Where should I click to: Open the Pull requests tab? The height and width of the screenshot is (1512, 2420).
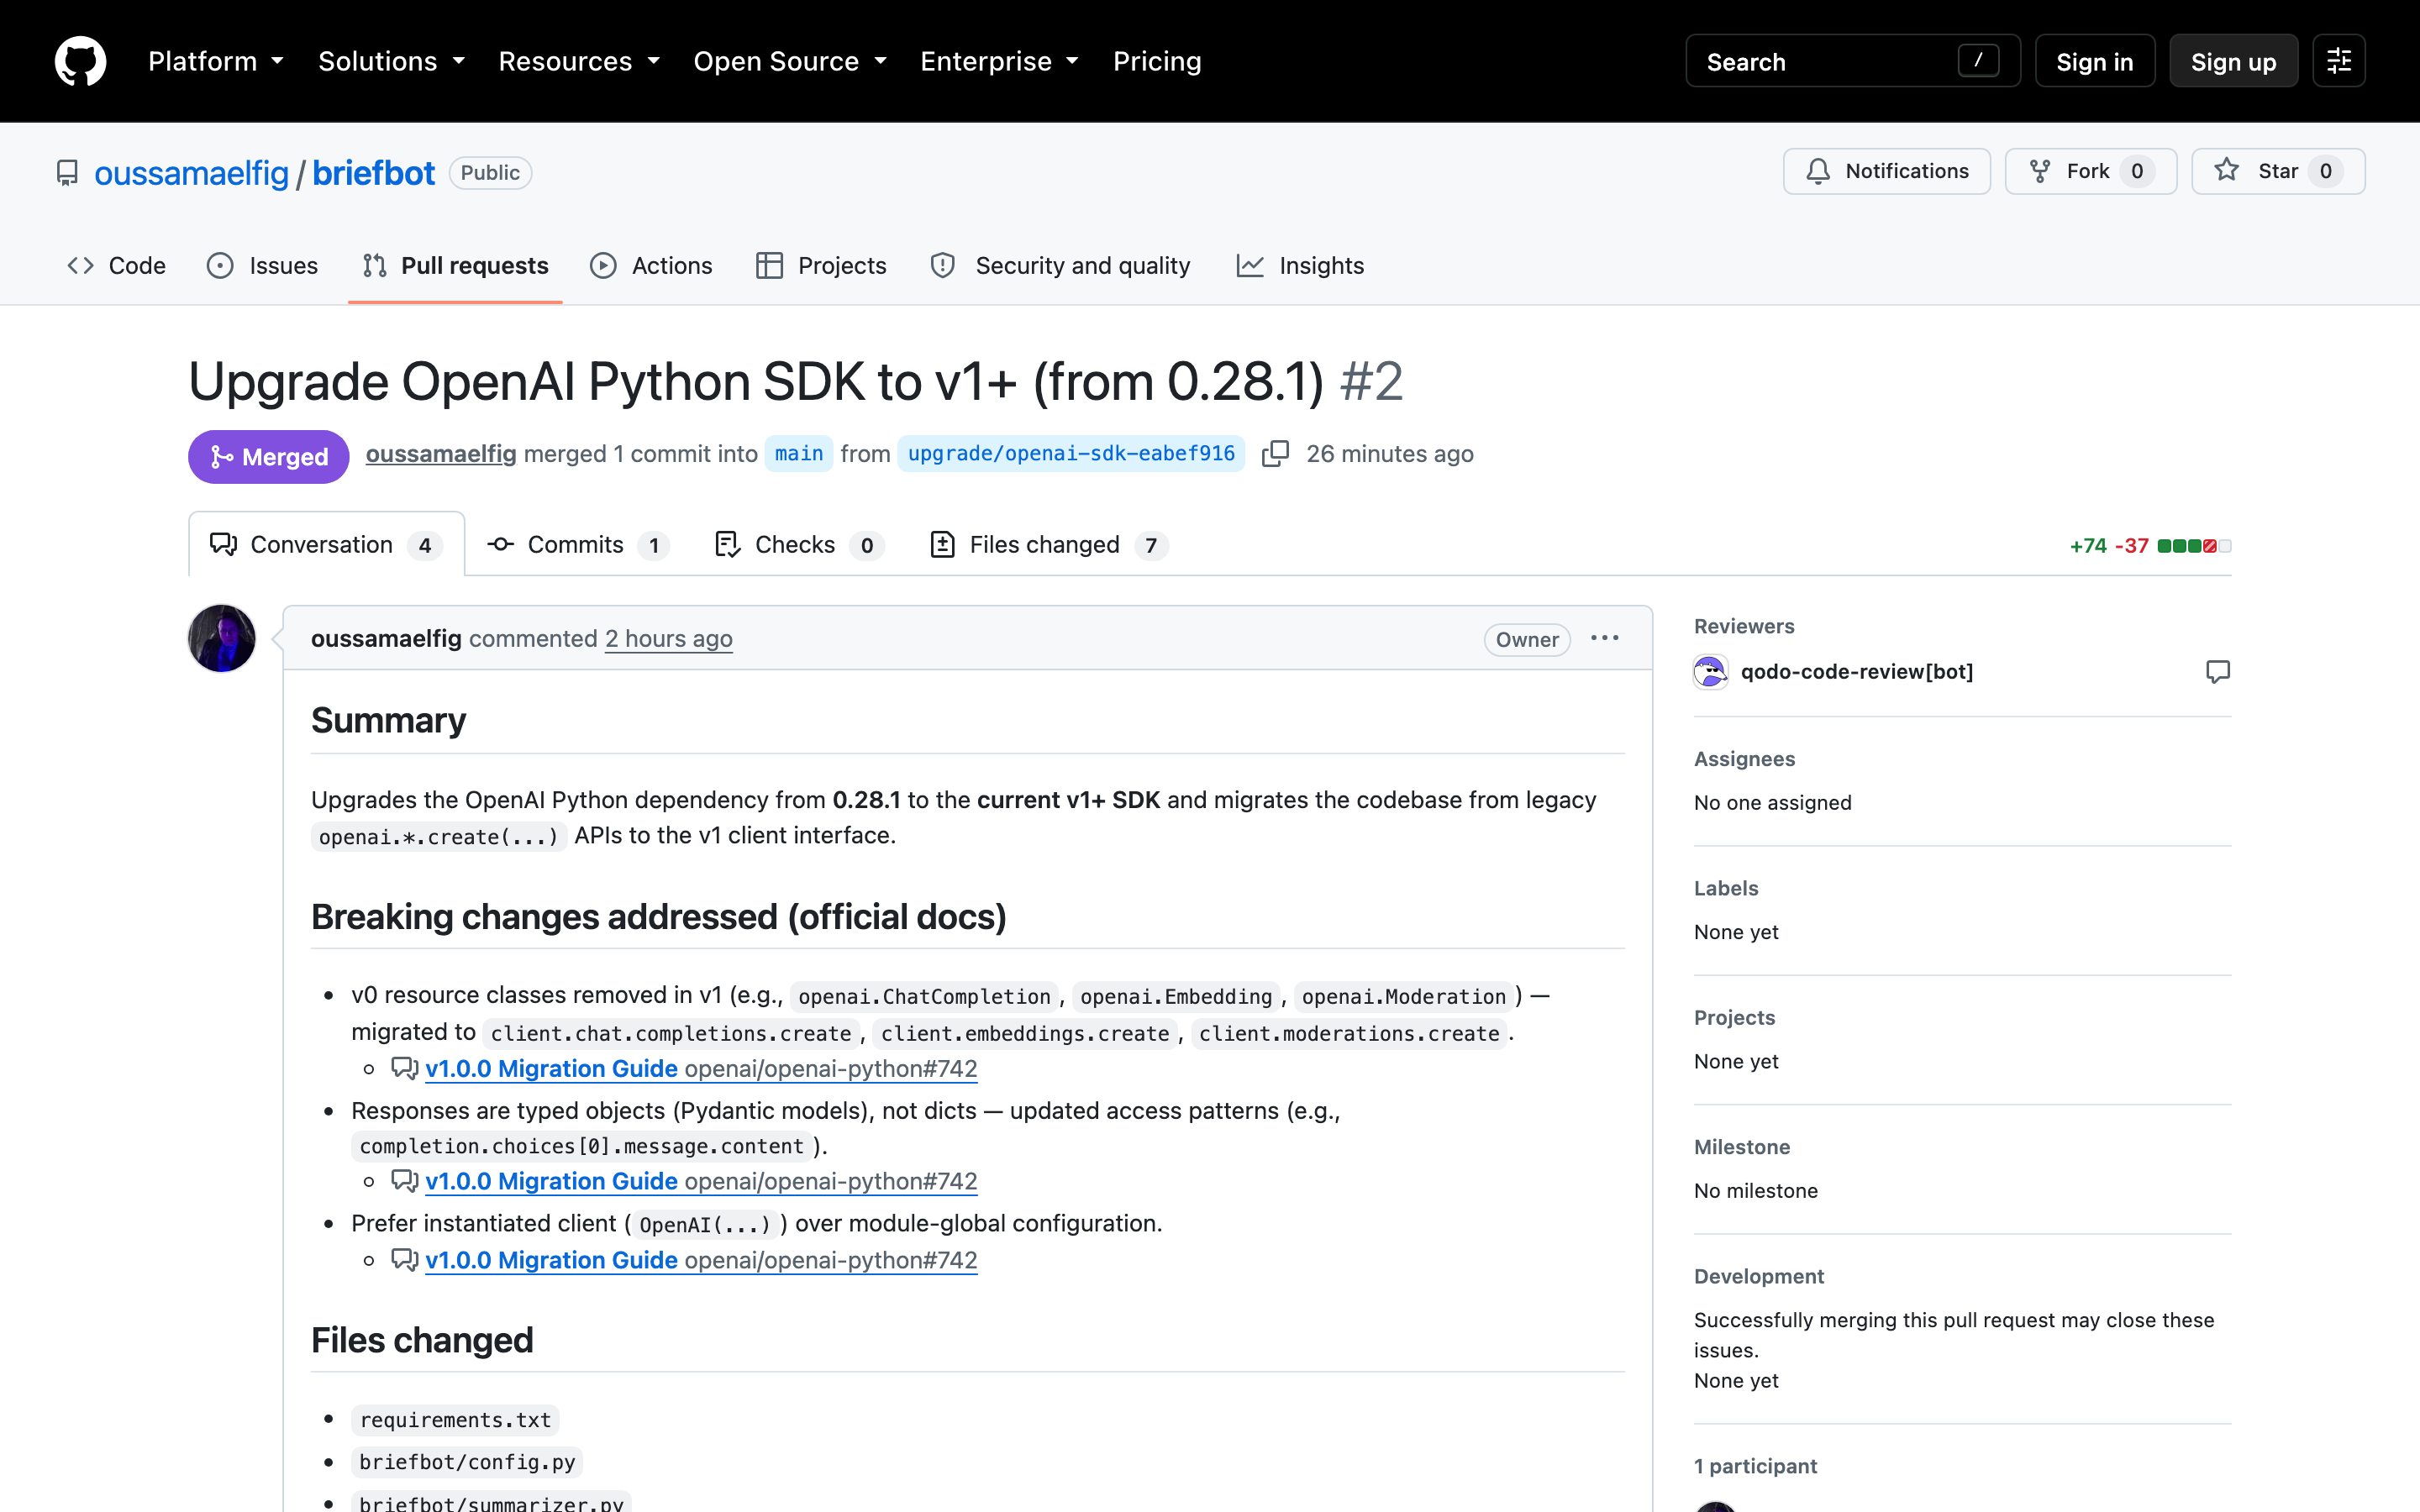pyautogui.click(x=455, y=265)
